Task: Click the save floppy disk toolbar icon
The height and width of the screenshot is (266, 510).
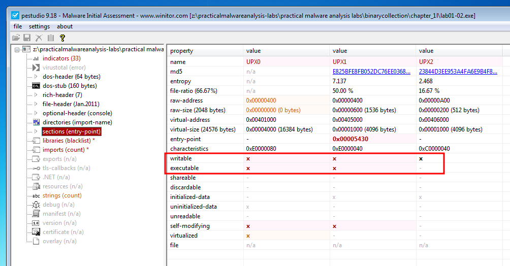Action: tap(27, 38)
